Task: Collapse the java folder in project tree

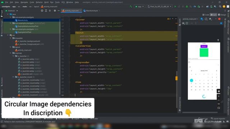Action: click(8, 14)
